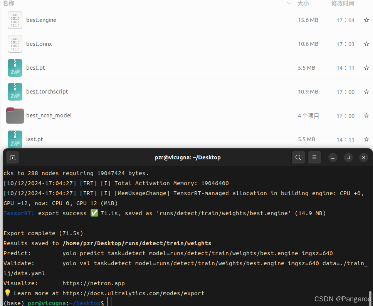Click the 17:04 modified time
The image size is (373, 306).
click(x=345, y=20)
